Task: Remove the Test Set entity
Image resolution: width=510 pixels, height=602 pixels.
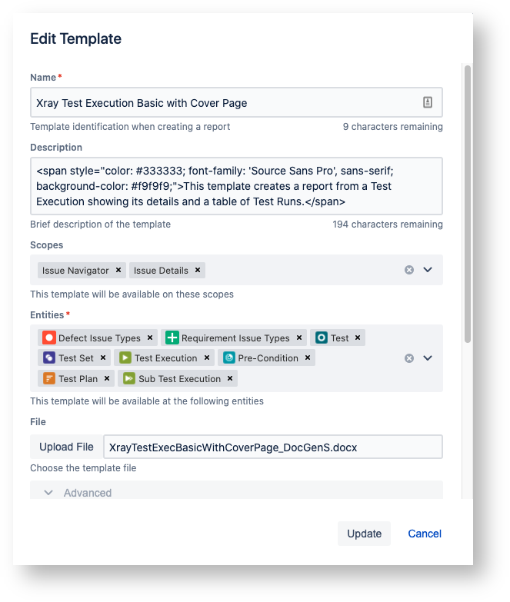Action: click(x=103, y=358)
